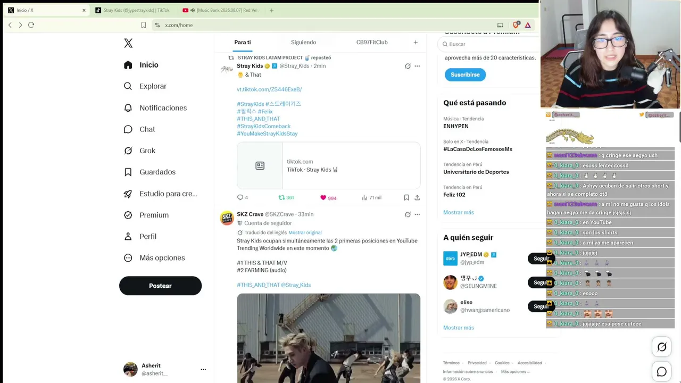Click Mostrar más under A quién seguir
Image resolution: width=681 pixels, height=383 pixels.
[459, 328]
